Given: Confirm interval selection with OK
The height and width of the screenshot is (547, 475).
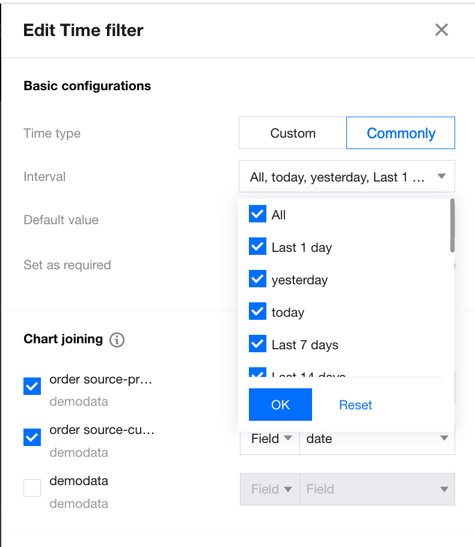Looking at the screenshot, I should (x=280, y=405).
